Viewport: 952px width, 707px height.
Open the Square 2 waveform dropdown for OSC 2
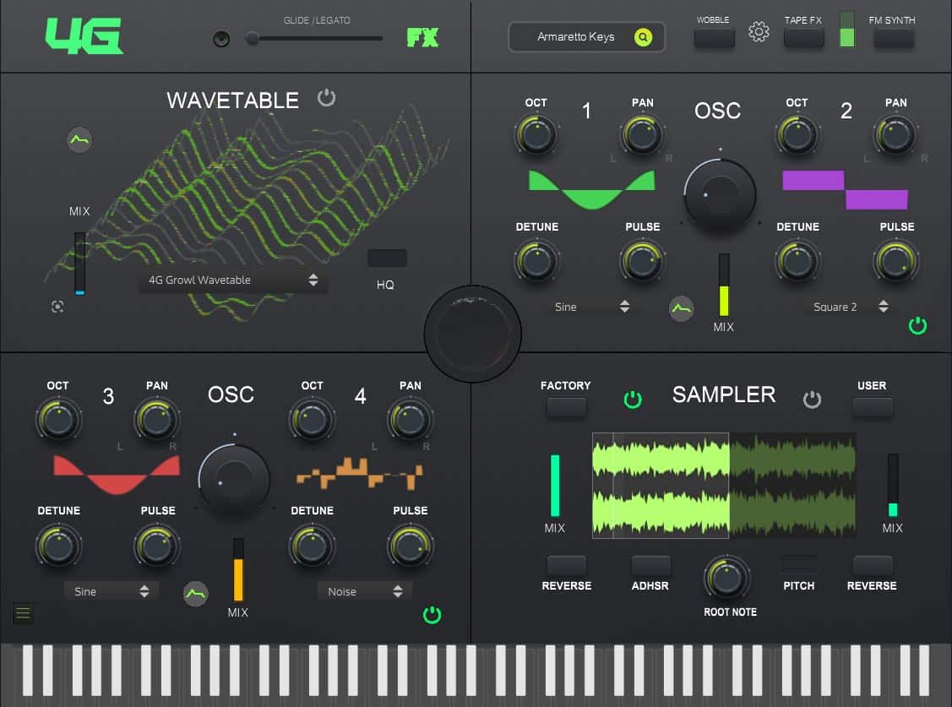pos(847,307)
